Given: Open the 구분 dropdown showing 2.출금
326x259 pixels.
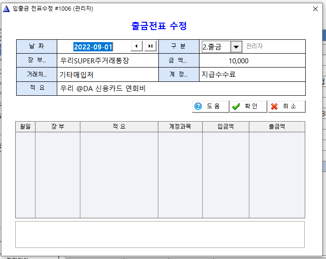Looking at the screenshot, I should (x=236, y=47).
